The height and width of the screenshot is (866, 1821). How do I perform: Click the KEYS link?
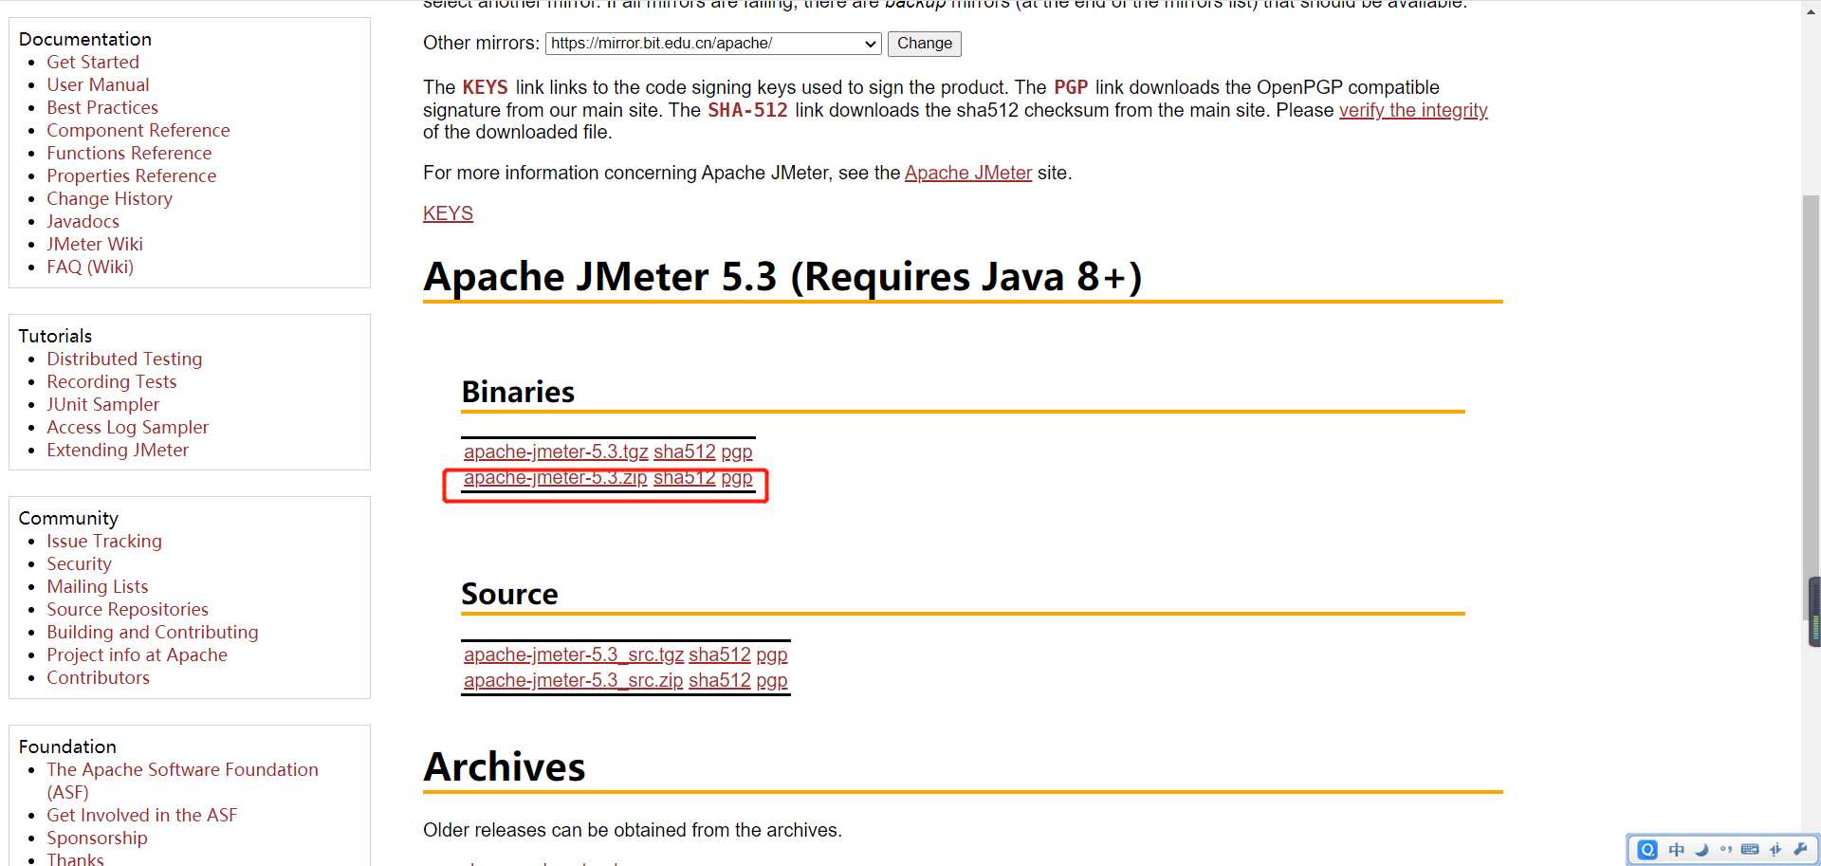448,213
